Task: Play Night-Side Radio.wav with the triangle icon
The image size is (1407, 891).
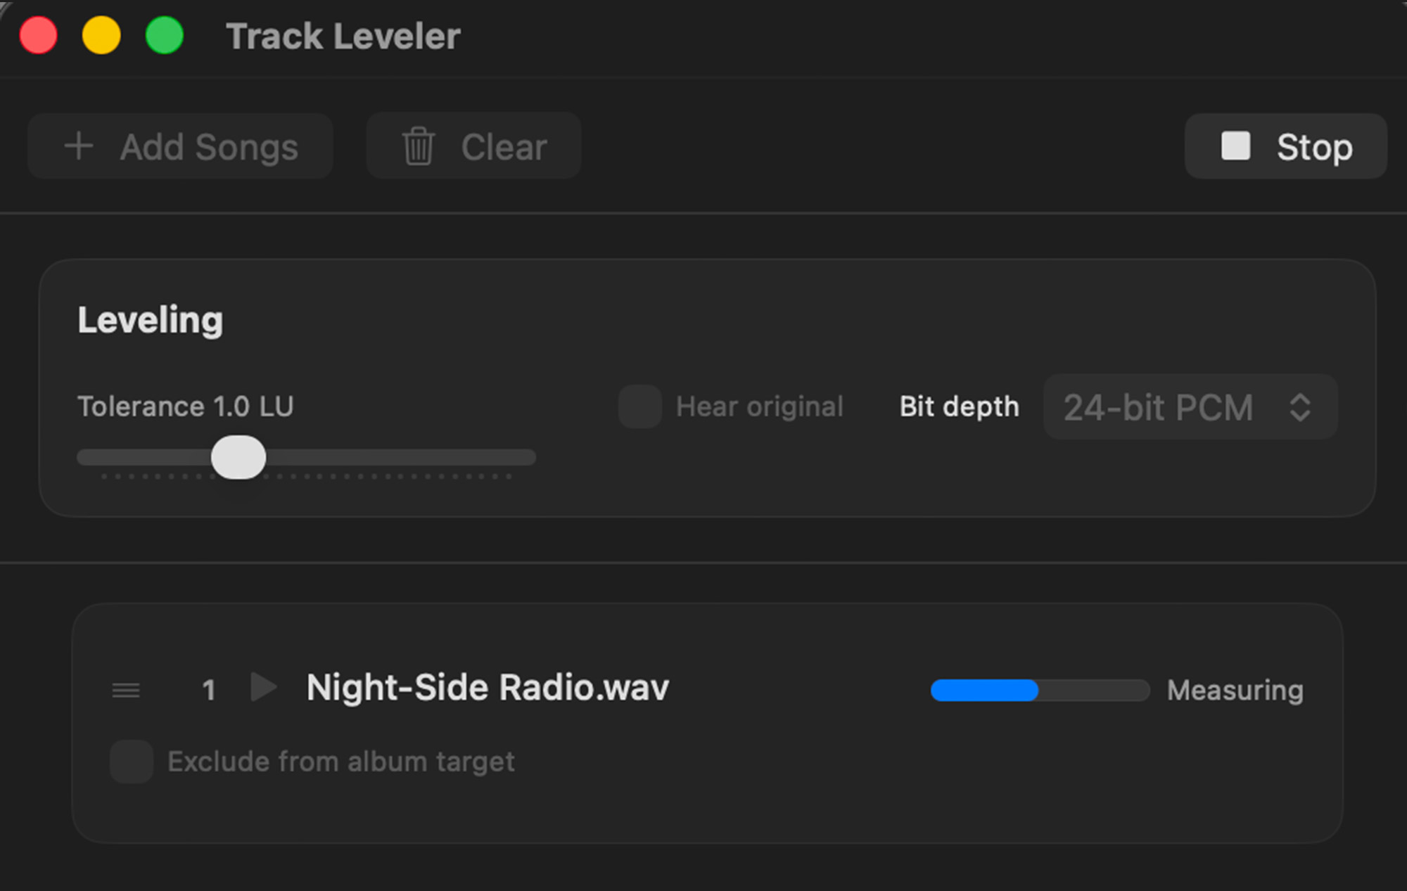Action: pos(264,687)
